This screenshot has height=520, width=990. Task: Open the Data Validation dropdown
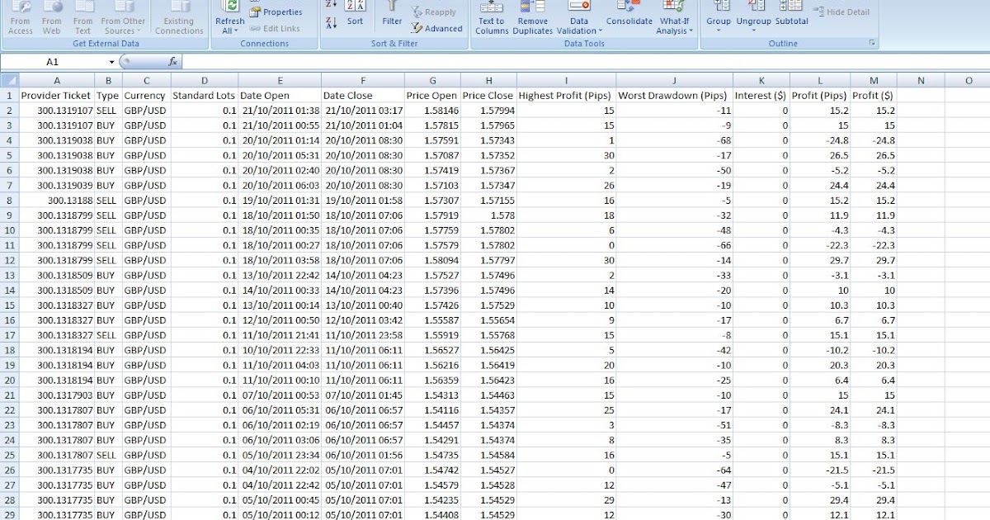tap(580, 18)
